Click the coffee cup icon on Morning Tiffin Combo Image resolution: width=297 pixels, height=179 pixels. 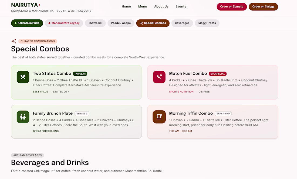[159, 117]
